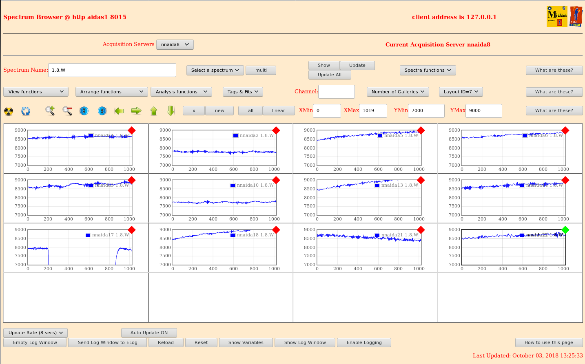Click the blue circular refresh arrows icon

click(26, 111)
